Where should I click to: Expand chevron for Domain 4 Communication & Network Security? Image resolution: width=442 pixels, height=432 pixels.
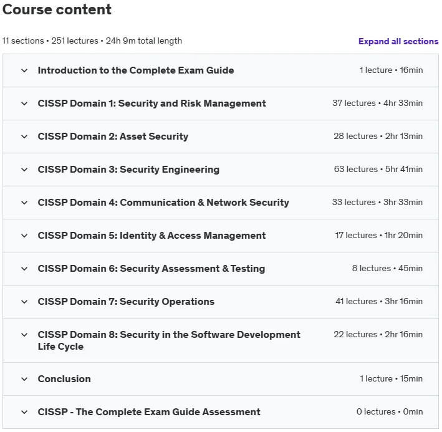pyautogui.click(x=24, y=203)
